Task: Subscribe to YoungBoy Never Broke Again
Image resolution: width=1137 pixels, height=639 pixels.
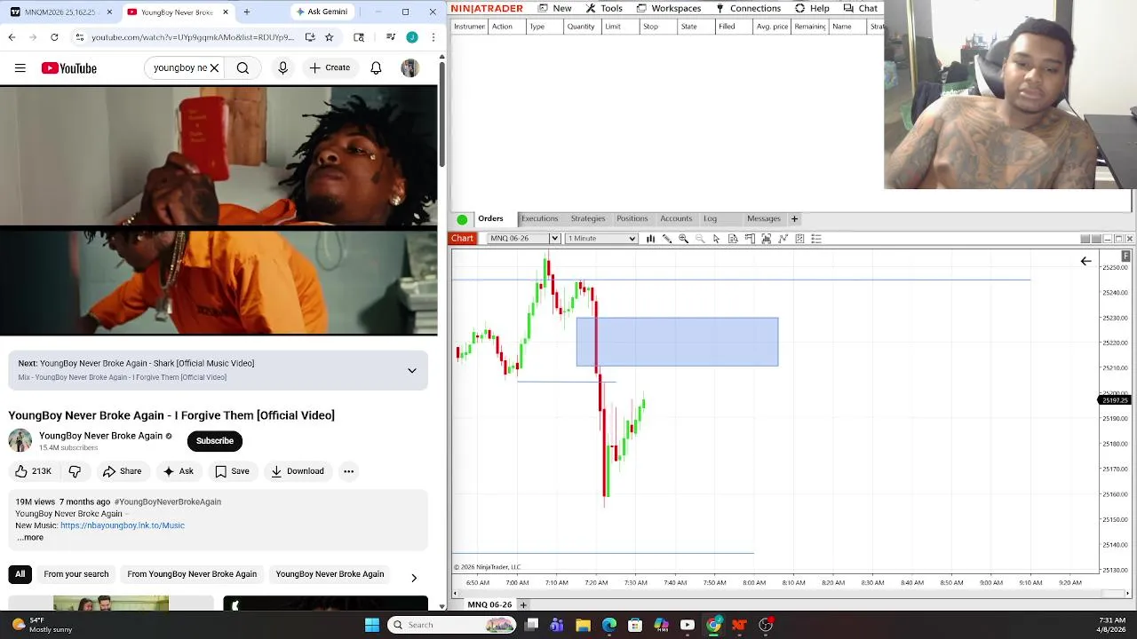Action: point(215,441)
